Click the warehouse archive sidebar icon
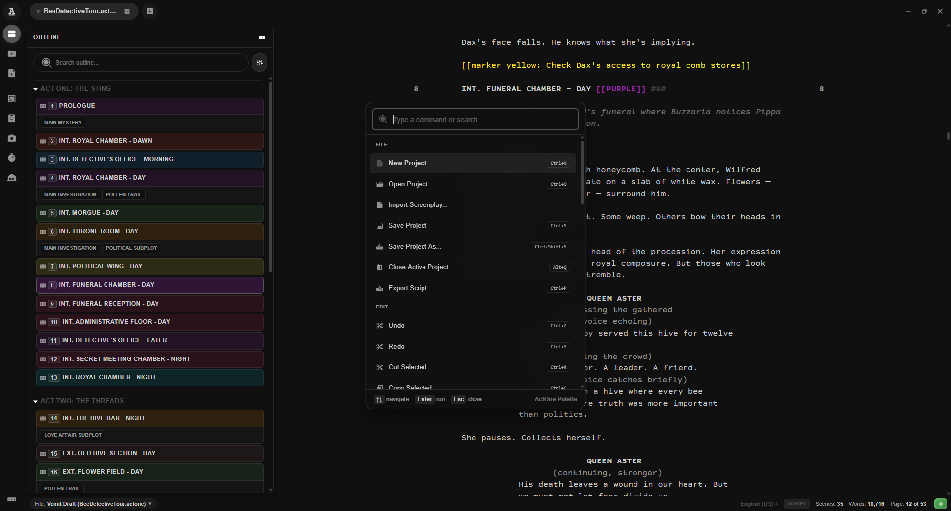The height and width of the screenshot is (511, 951). [12, 178]
